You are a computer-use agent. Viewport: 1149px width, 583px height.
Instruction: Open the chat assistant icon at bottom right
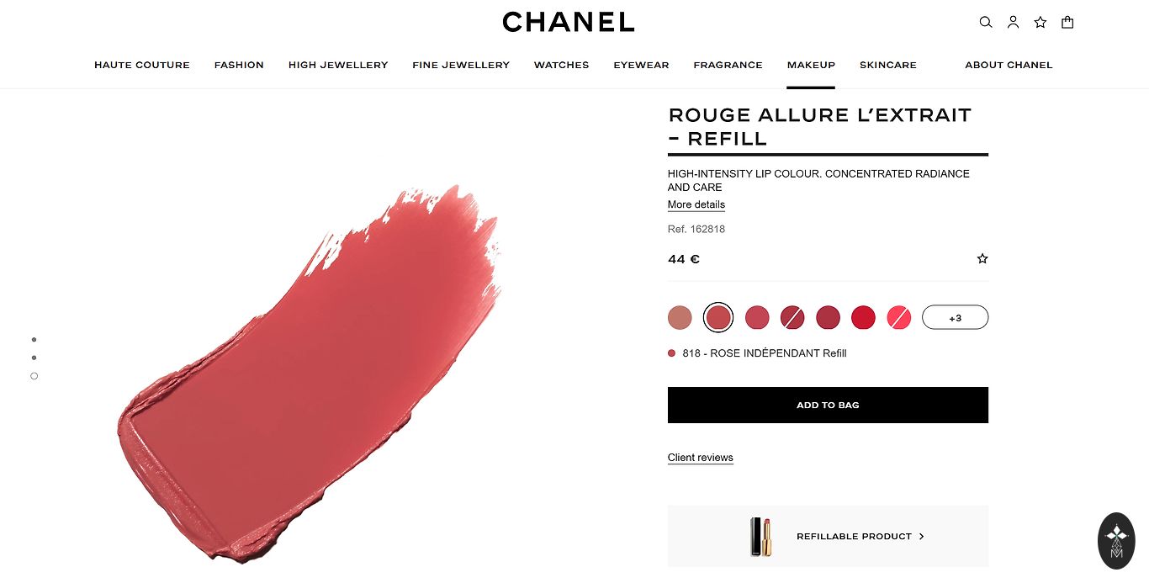1116,541
